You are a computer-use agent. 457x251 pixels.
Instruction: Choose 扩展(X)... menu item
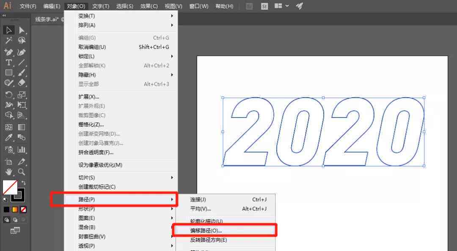tap(121, 97)
